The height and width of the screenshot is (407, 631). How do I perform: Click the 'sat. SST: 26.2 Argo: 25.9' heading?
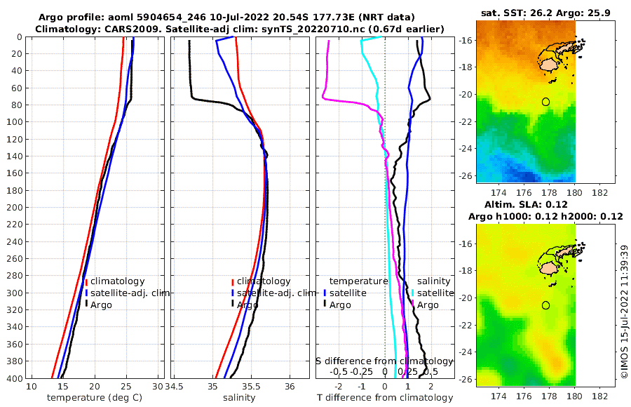coord(545,13)
